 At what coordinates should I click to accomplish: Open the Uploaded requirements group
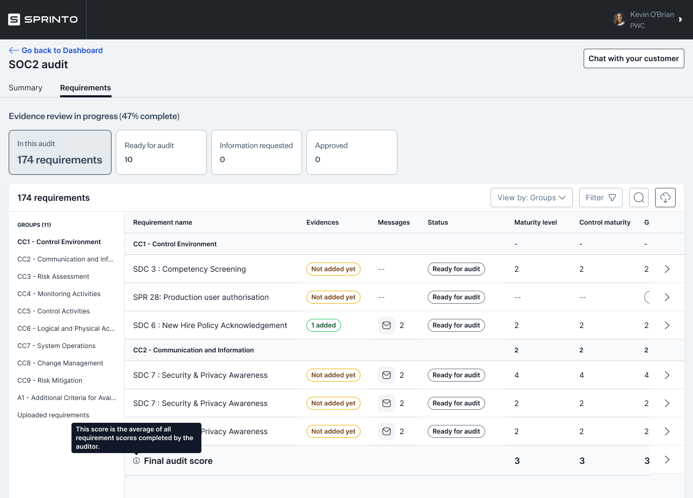53,415
